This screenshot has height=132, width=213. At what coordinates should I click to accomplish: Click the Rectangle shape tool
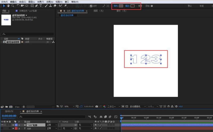pyautogui.click(x=32, y=6)
